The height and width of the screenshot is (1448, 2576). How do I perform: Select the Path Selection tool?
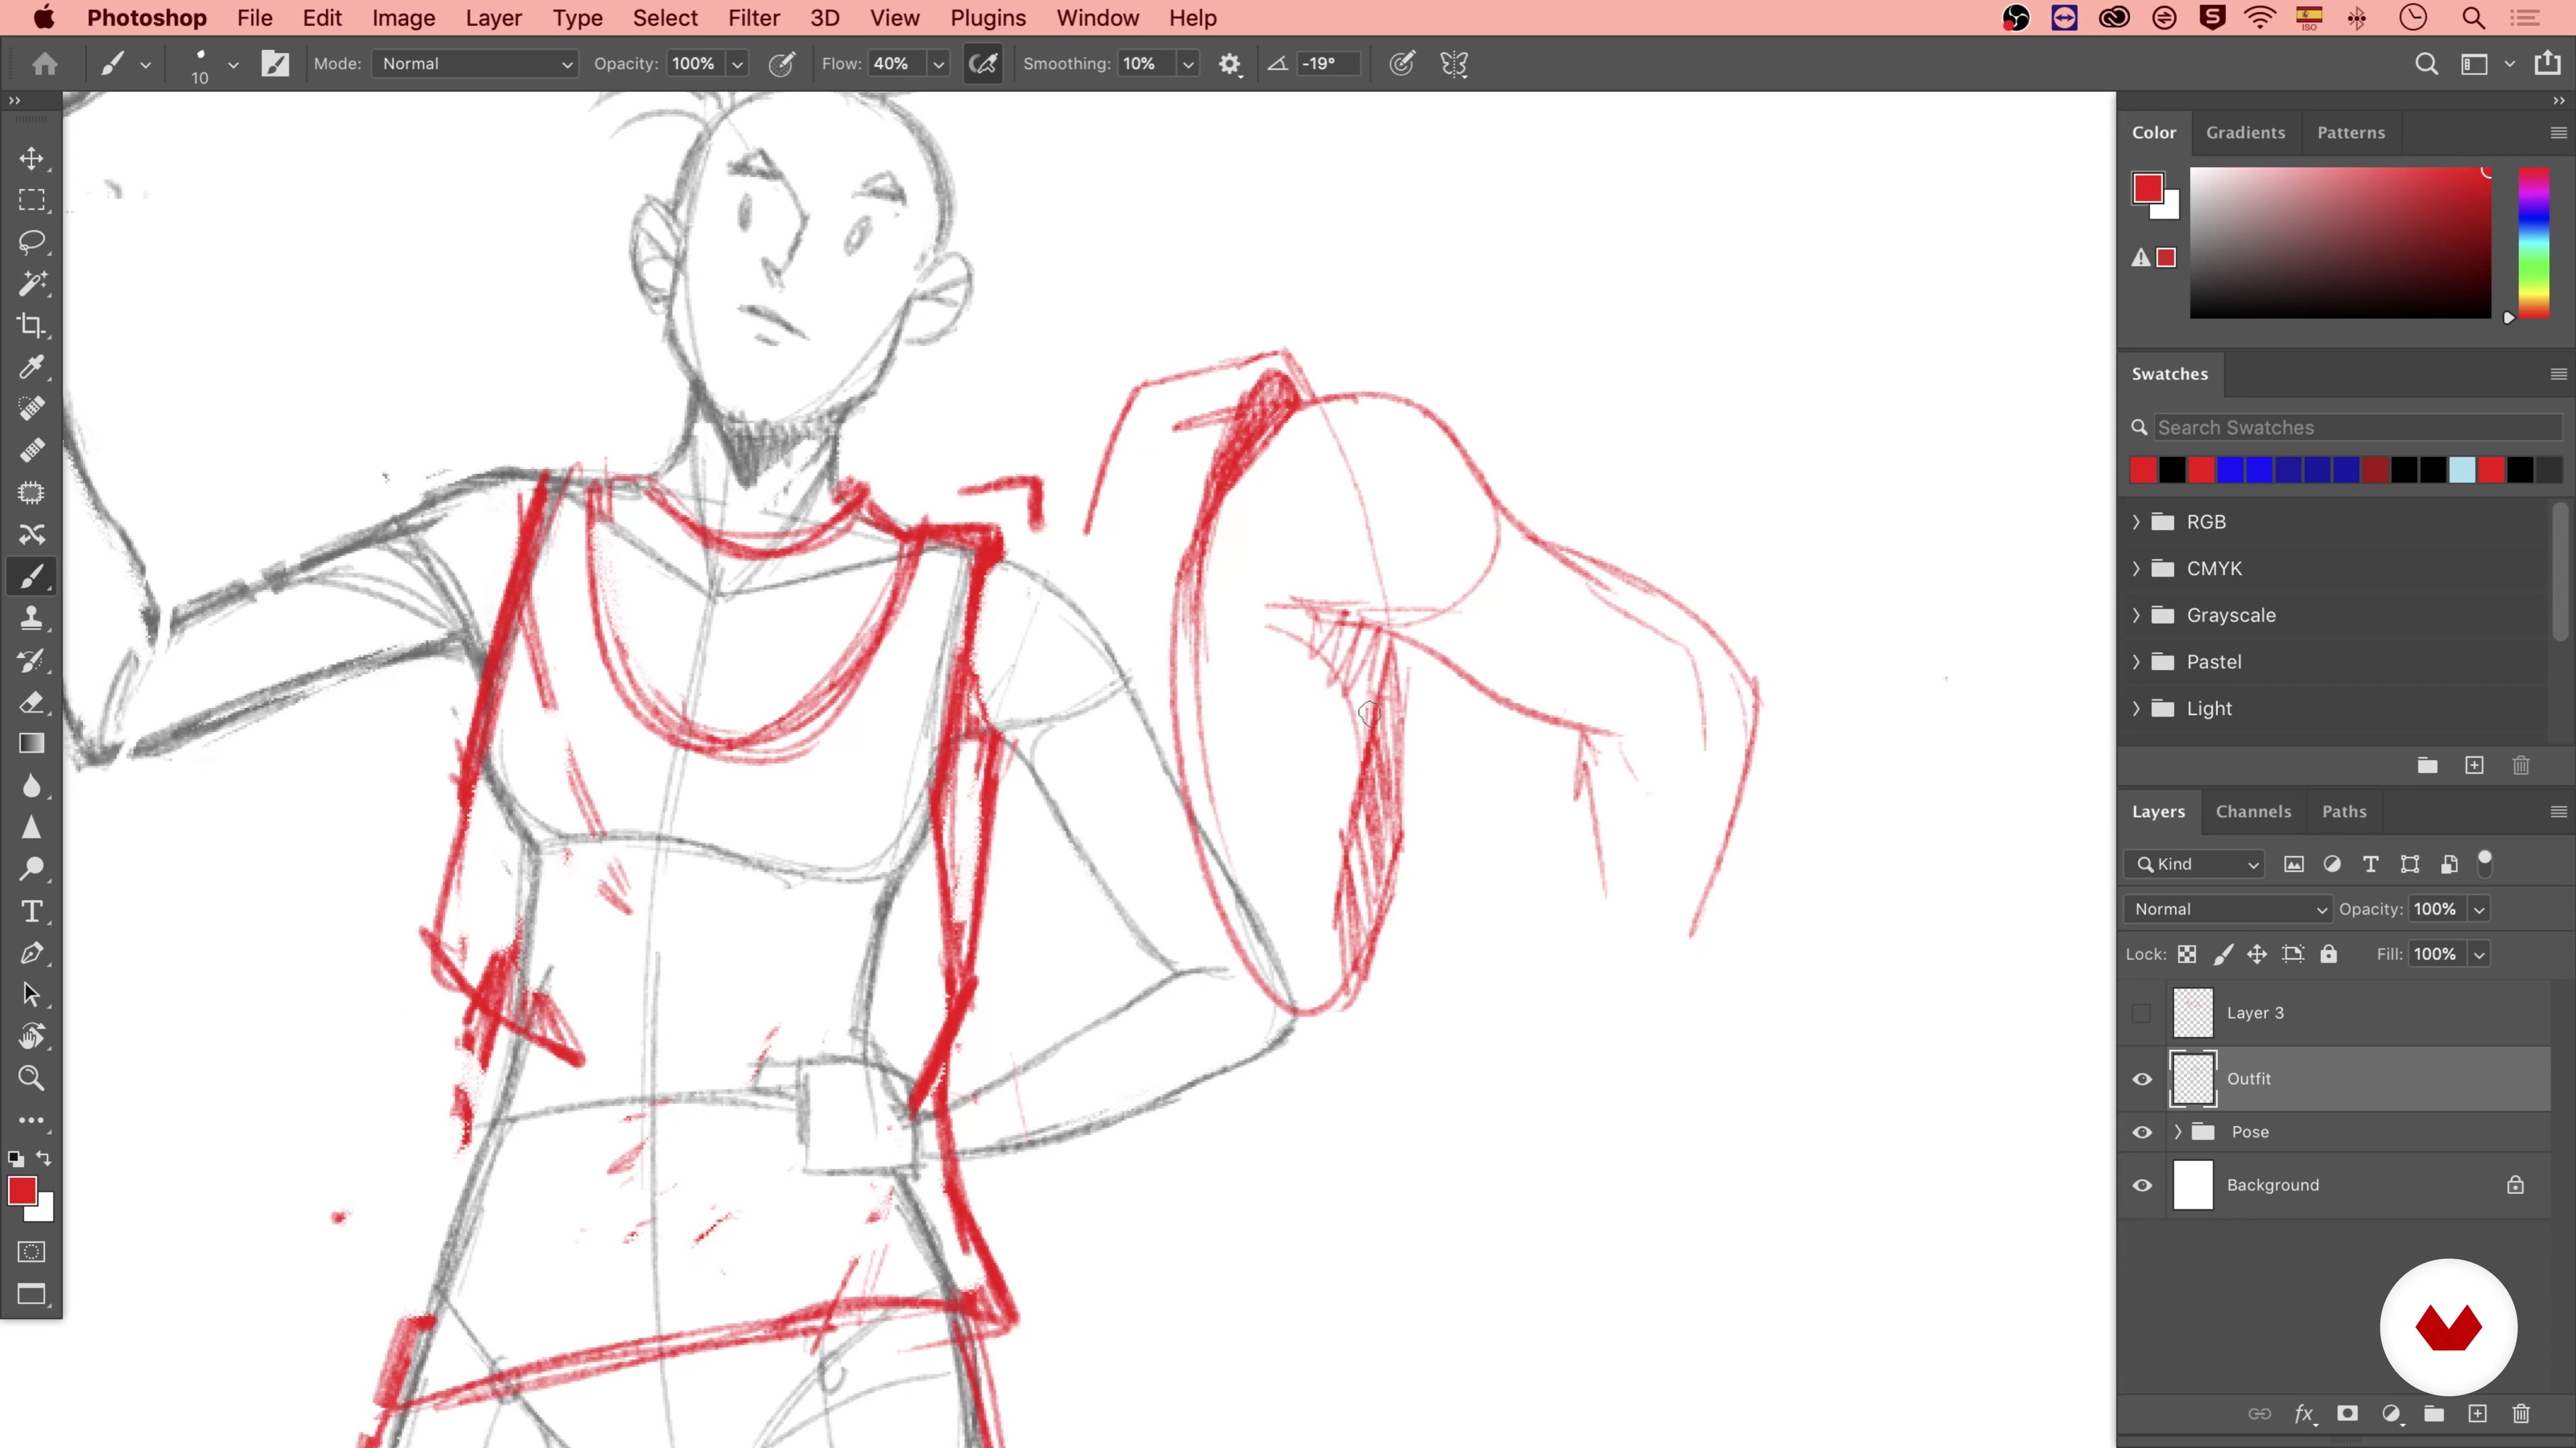(31, 995)
